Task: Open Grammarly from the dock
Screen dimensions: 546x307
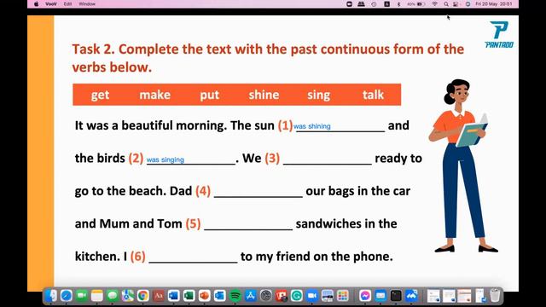Action: pyautogui.click(x=296, y=296)
